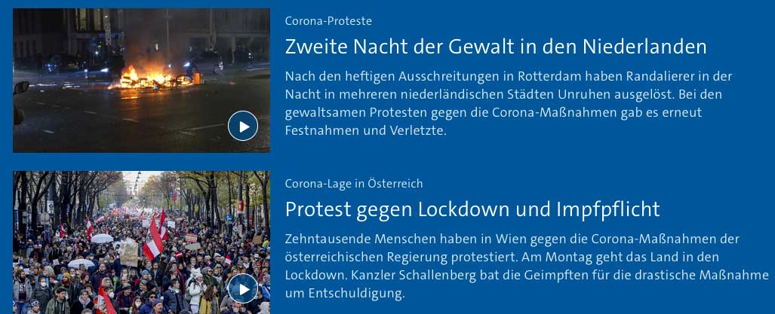Play the Vienna protest video
The width and height of the screenshot is (775, 314).
[x=243, y=288]
